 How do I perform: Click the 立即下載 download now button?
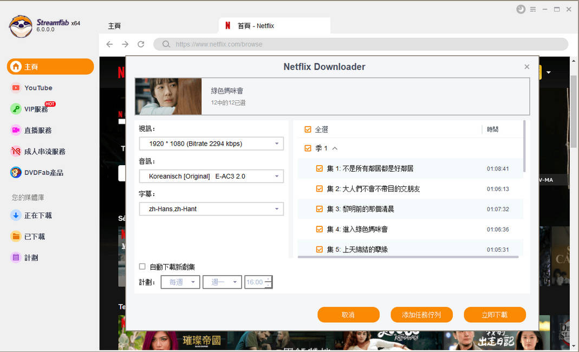coord(495,315)
